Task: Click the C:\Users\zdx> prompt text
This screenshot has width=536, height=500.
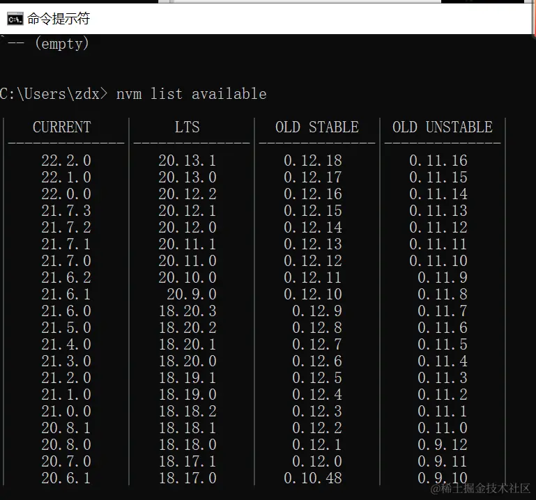Action: pos(54,94)
